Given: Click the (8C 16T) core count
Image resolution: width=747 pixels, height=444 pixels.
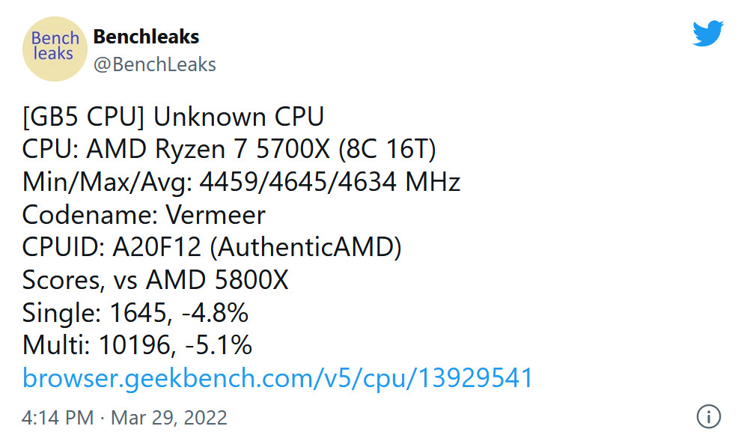Looking at the screenshot, I should (x=387, y=149).
